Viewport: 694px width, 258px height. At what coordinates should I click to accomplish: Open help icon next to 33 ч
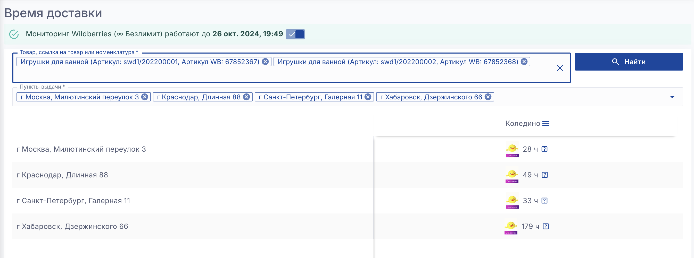click(x=544, y=201)
